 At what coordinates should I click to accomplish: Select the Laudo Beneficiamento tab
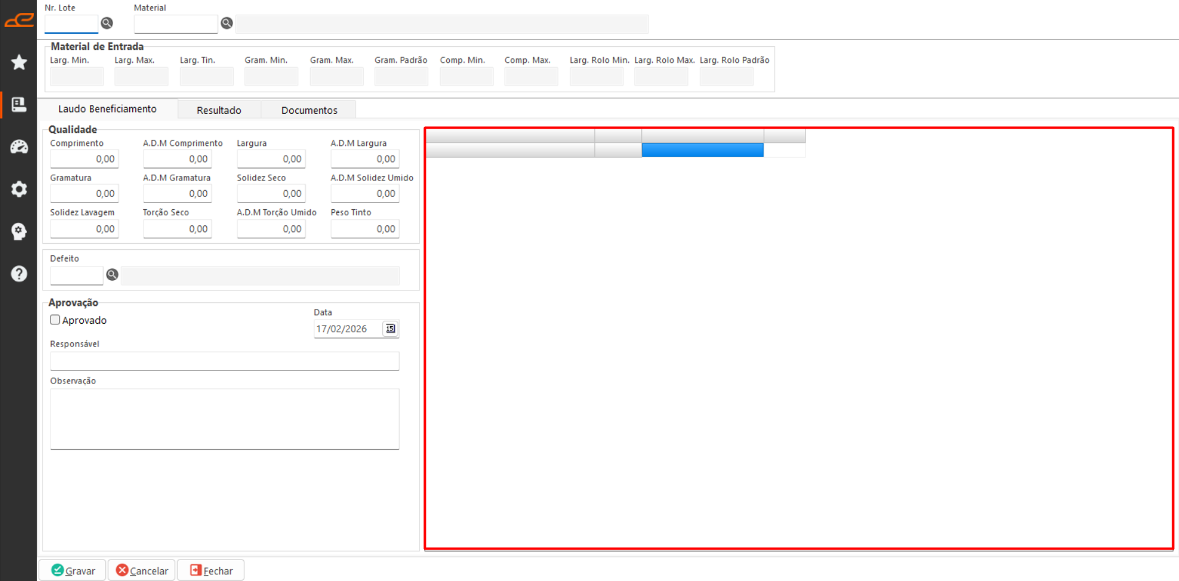pos(108,109)
